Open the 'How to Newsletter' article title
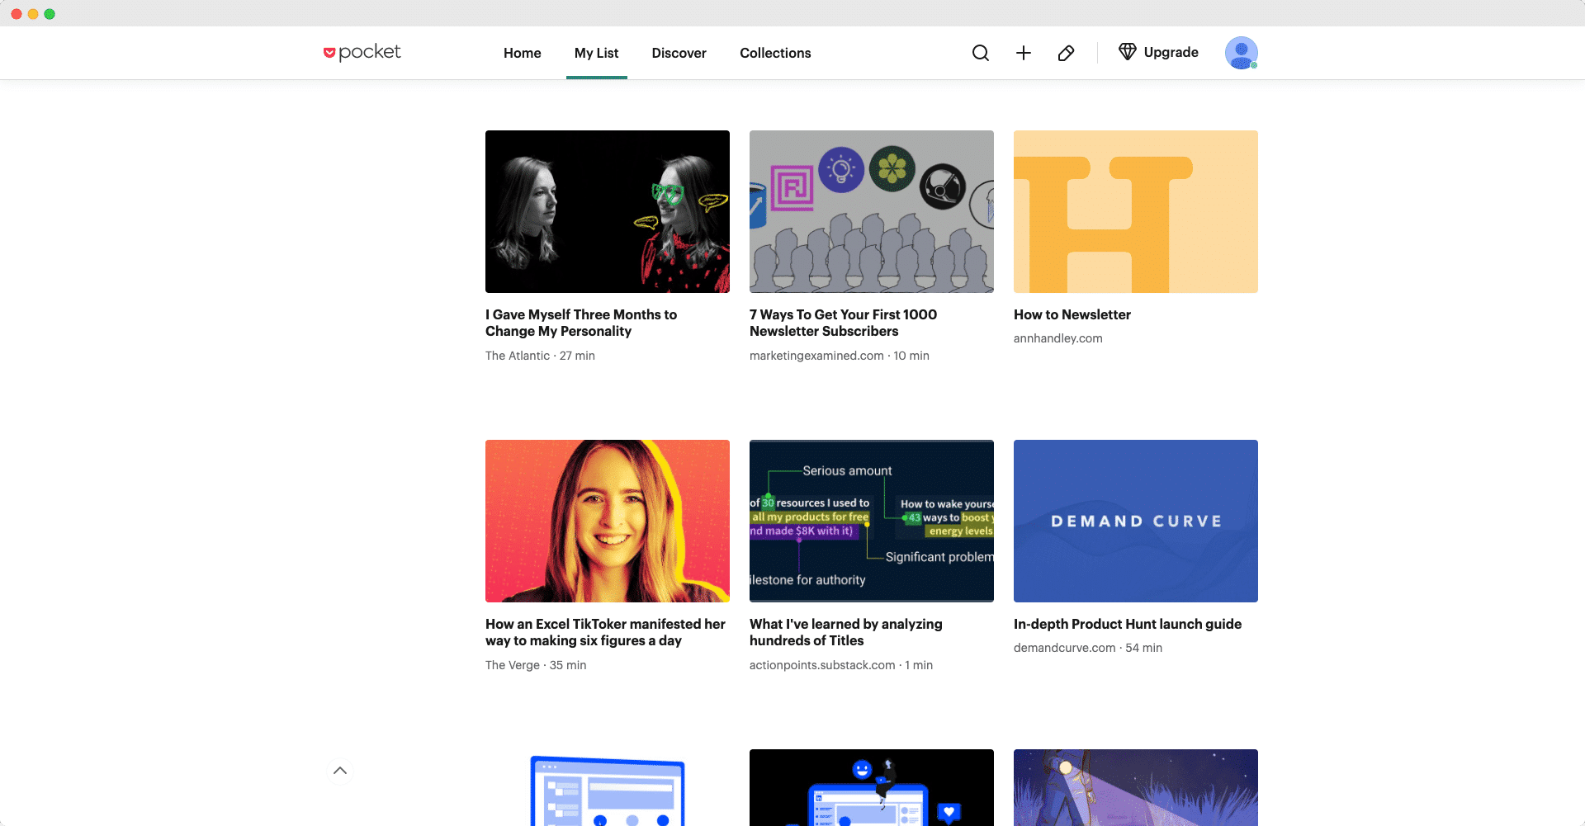 tap(1072, 314)
